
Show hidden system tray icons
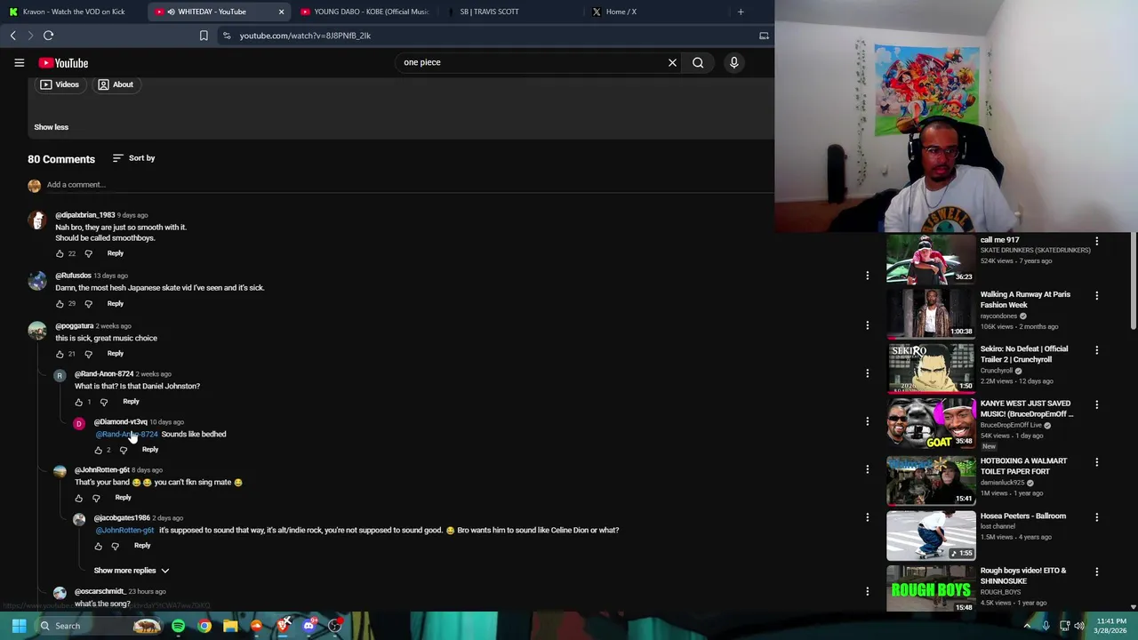coord(1027,626)
